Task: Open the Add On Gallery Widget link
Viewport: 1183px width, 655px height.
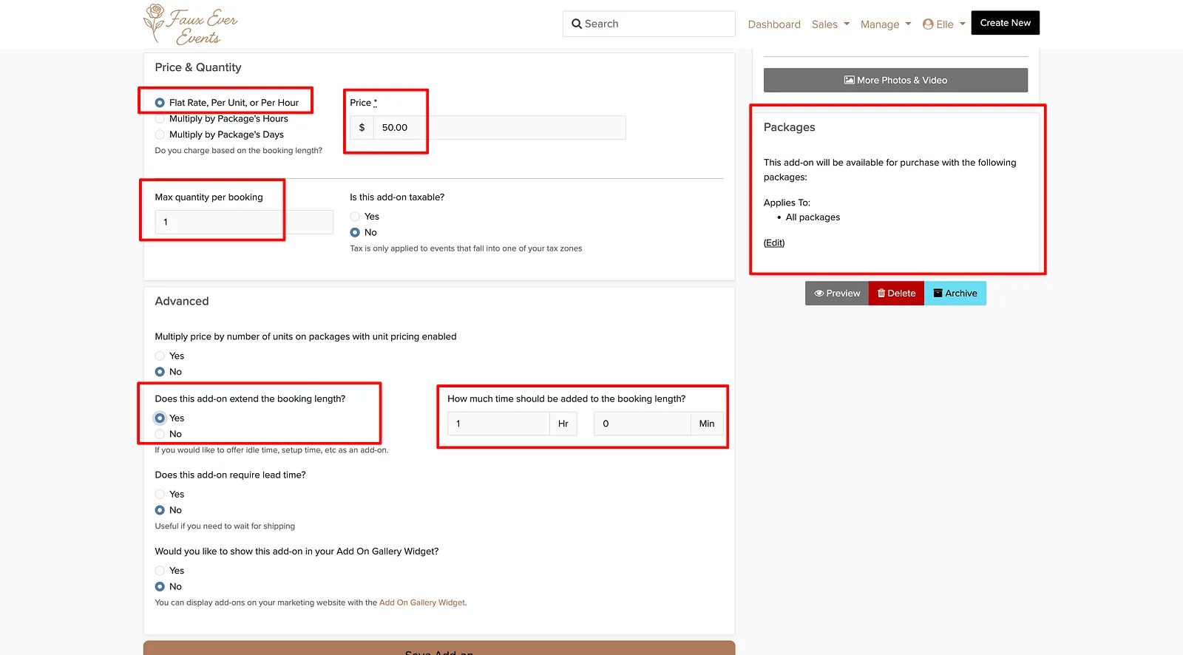Action: (x=422, y=603)
